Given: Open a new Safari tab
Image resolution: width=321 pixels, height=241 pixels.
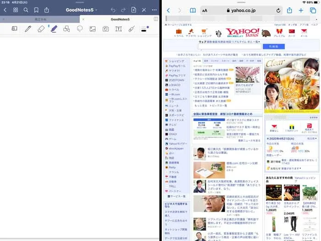Looking at the screenshot, I should [x=301, y=11].
